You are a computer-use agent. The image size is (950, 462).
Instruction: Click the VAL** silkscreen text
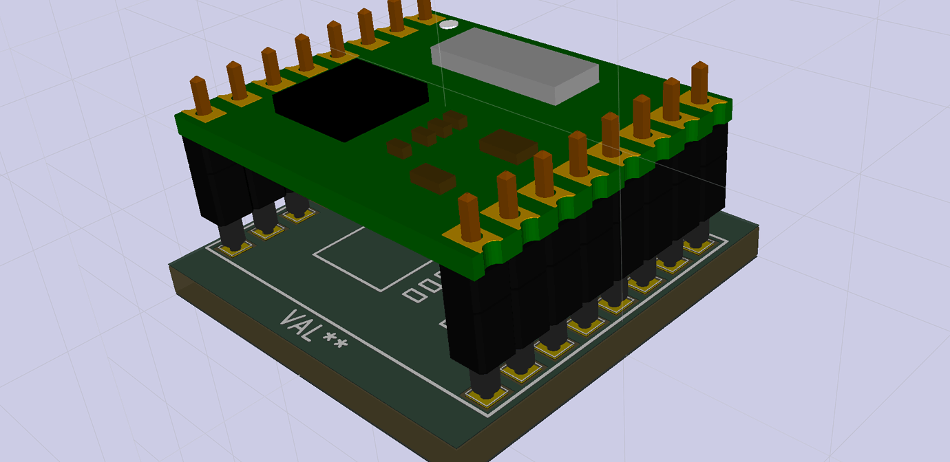[314, 329]
